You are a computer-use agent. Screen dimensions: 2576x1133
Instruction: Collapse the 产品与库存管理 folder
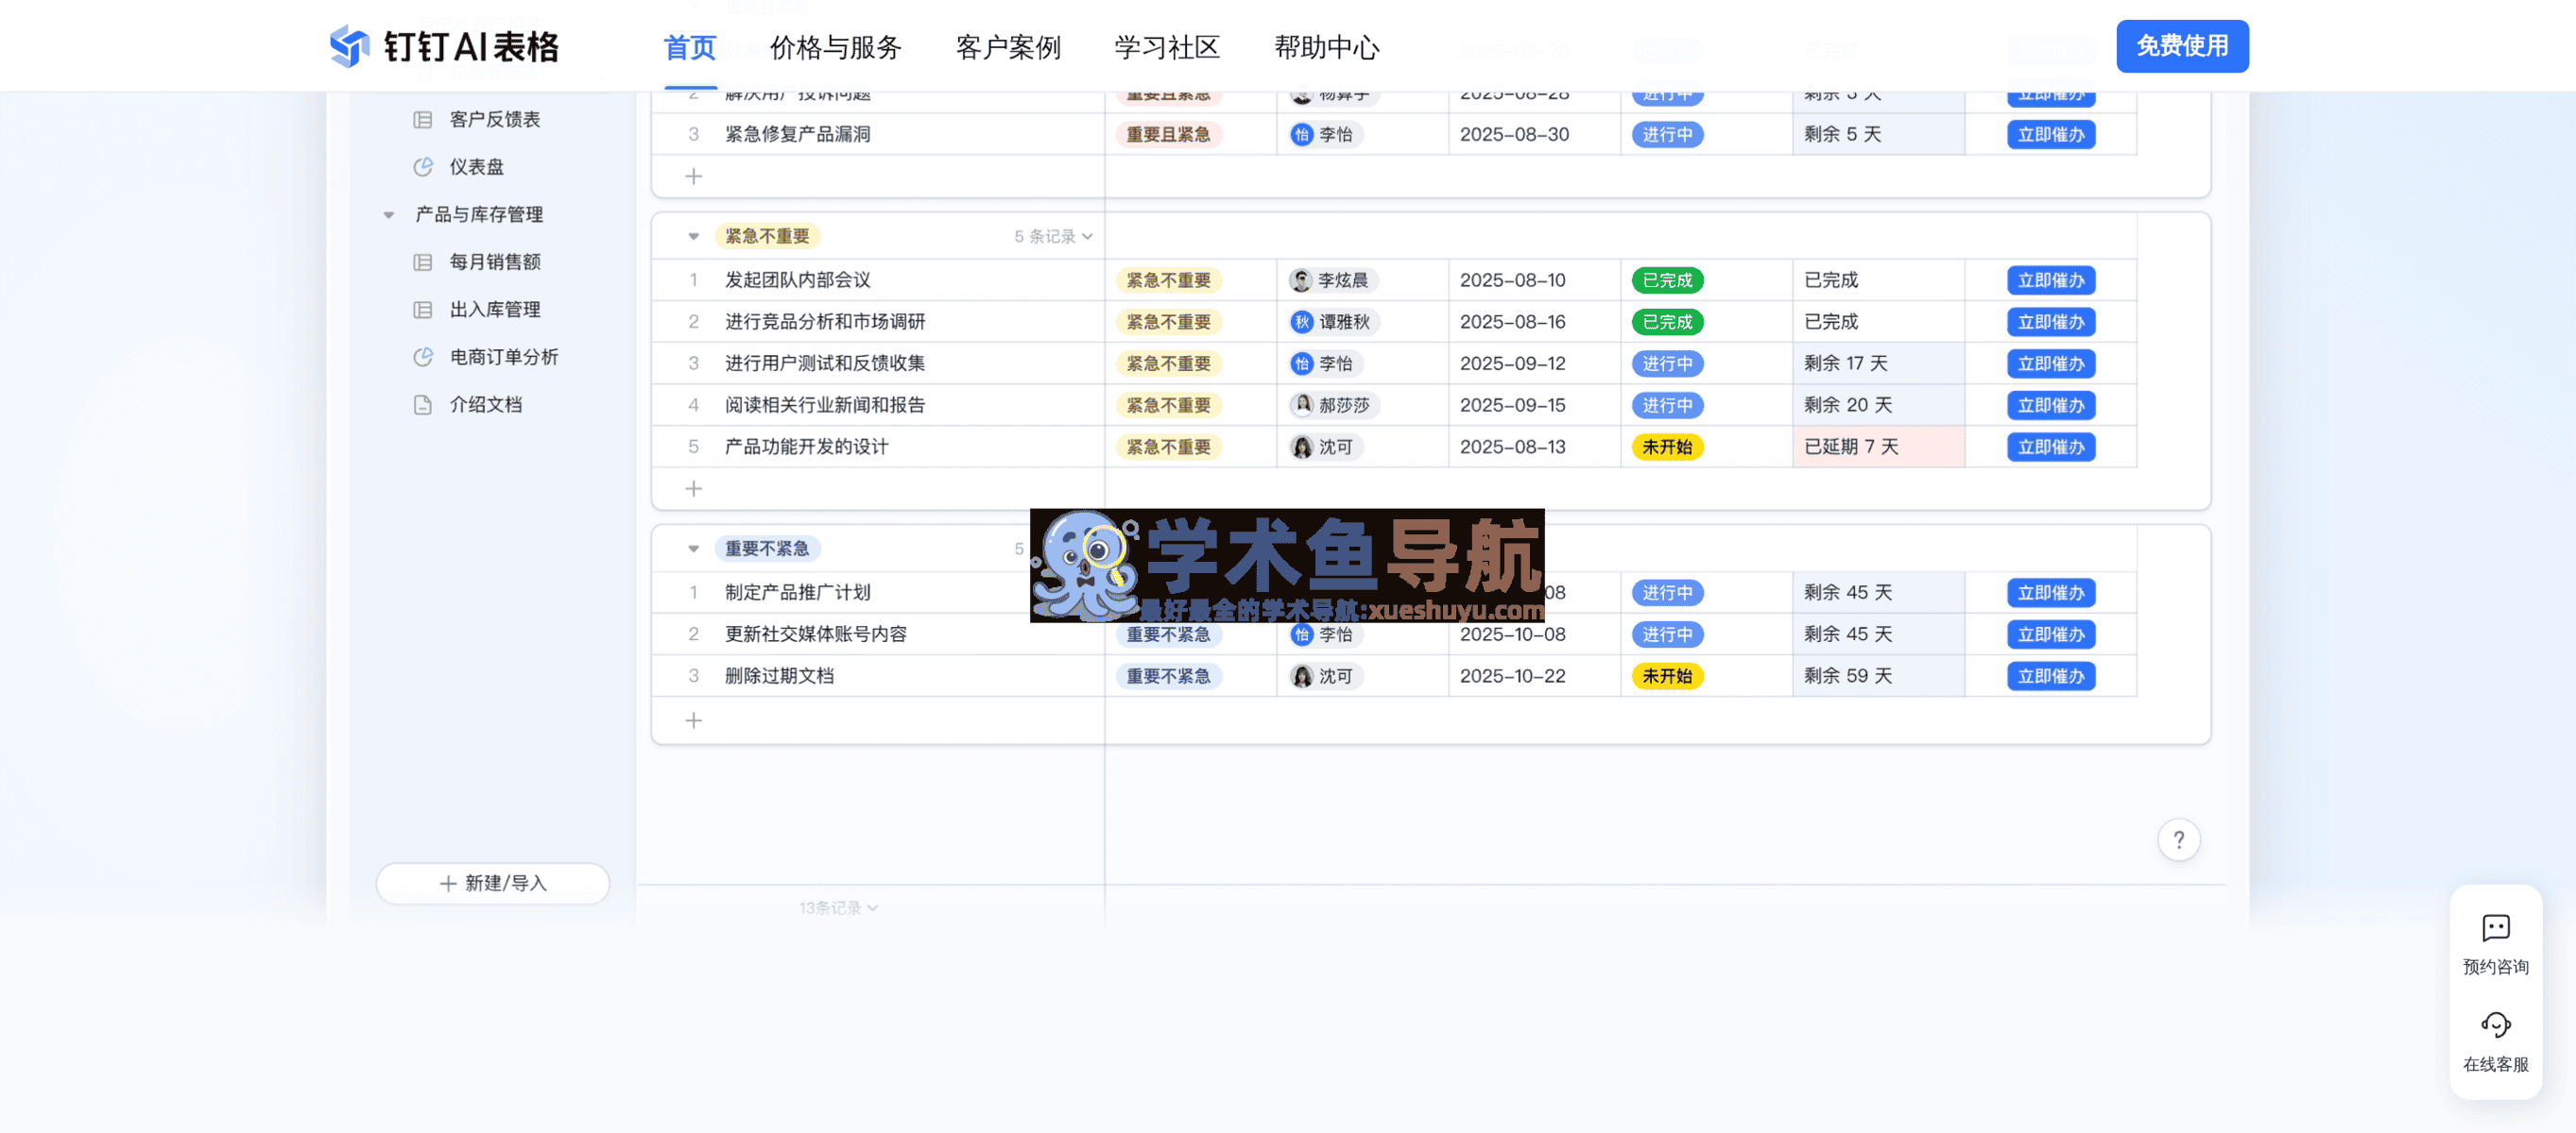coord(389,215)
